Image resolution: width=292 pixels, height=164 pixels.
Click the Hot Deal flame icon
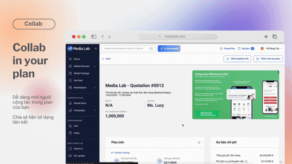pyautogui.click(x=70, y=80)
